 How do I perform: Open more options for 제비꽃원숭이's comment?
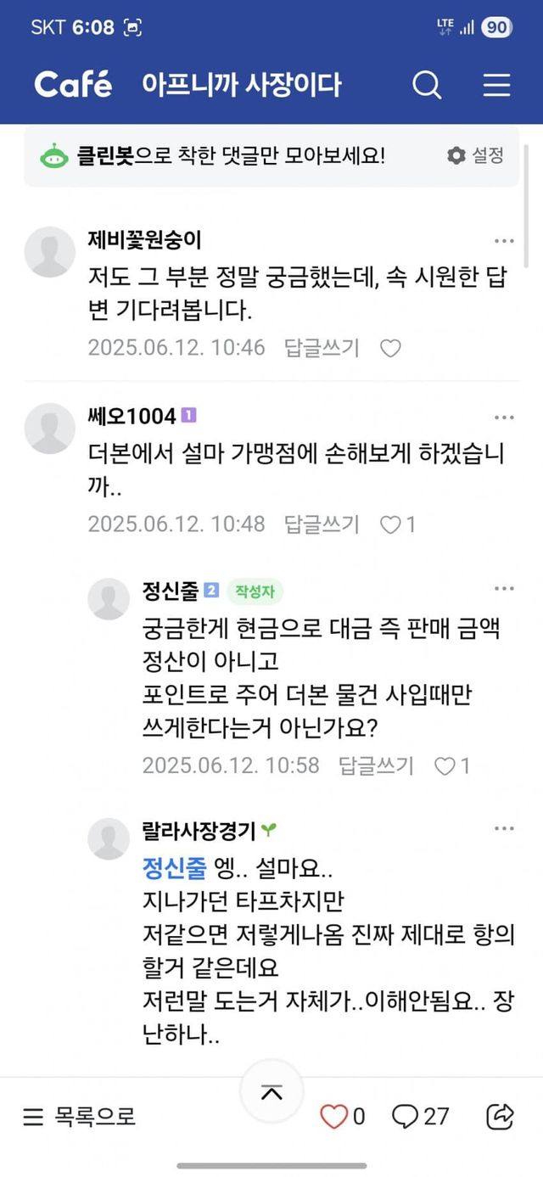pos(504,241)
